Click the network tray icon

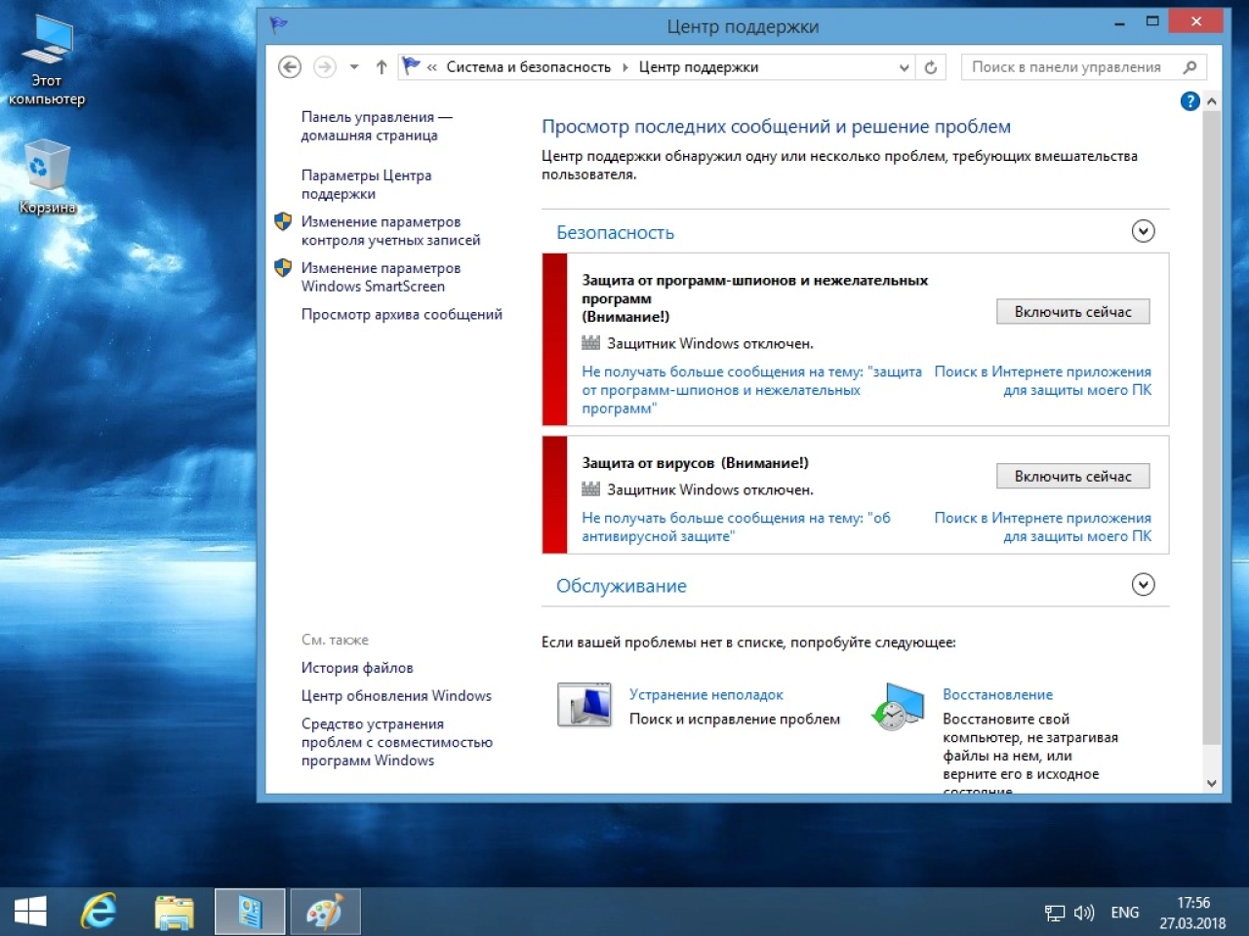[1055, 913]
